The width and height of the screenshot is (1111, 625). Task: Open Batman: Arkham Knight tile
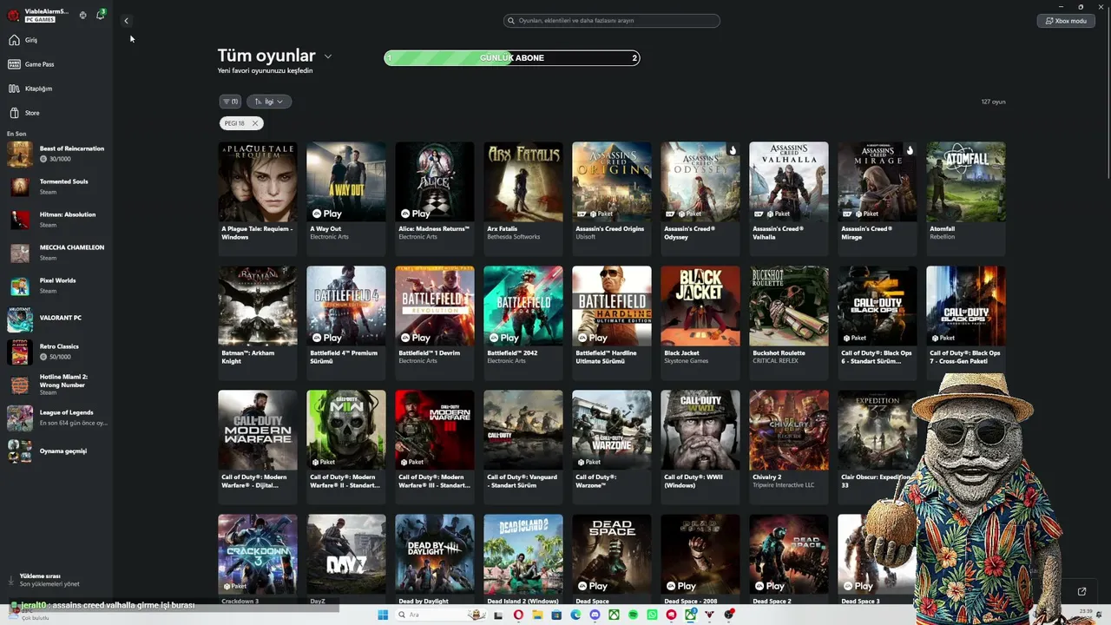pyautogui.click(x=258, y=323)
